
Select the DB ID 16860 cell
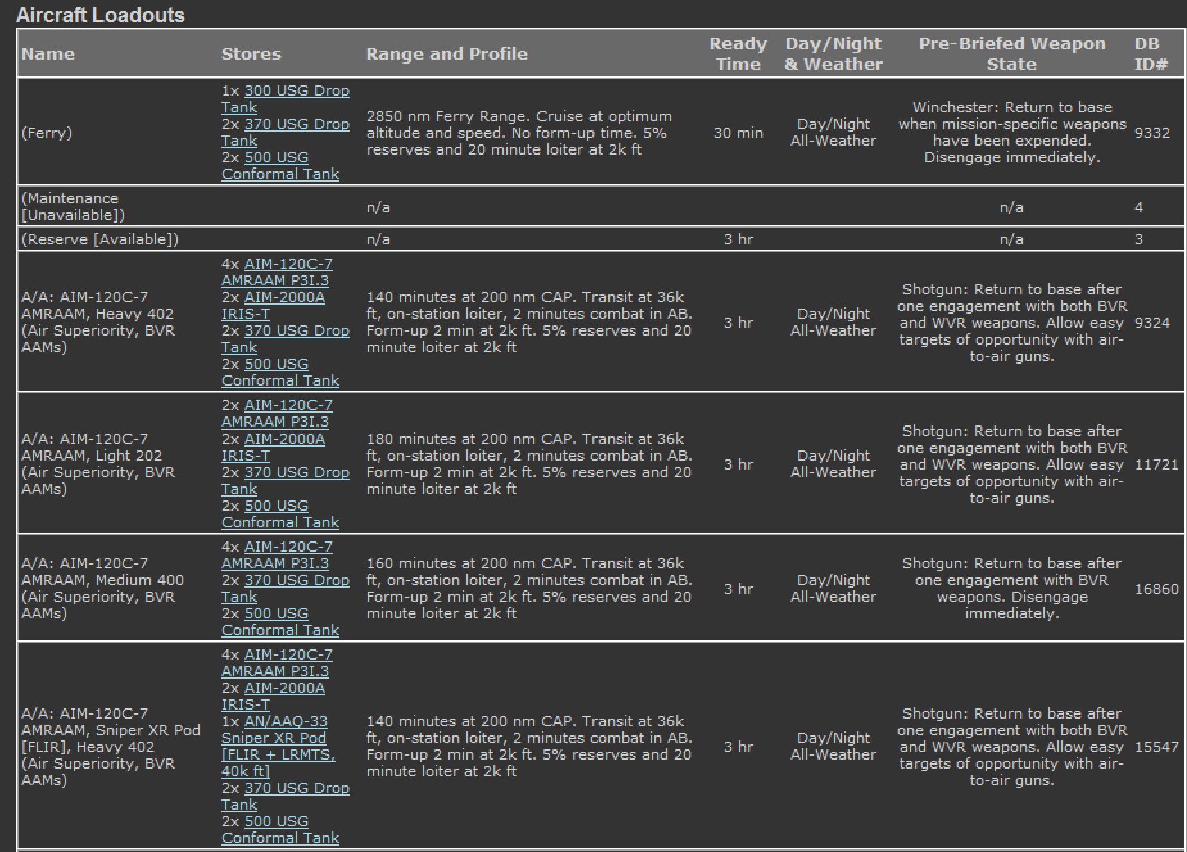[x=1156, y=589]
